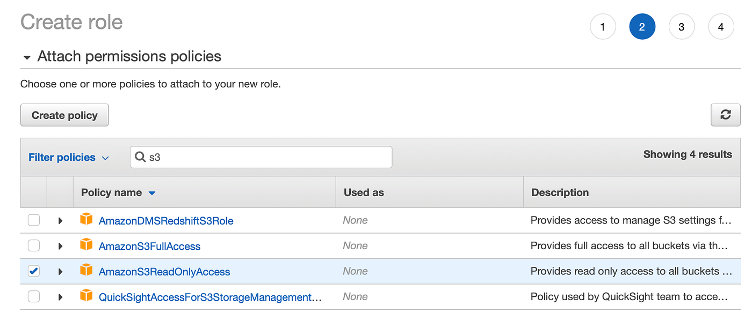Select the AmazonDMSRedshiftS3Role checkbox

pyautogui.click(x=33, y=220)
